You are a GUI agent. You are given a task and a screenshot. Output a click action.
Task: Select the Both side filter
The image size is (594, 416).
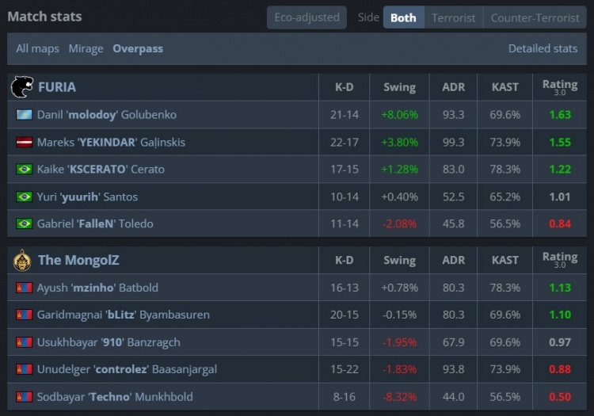pyautogui.click(x=403, y=17)
